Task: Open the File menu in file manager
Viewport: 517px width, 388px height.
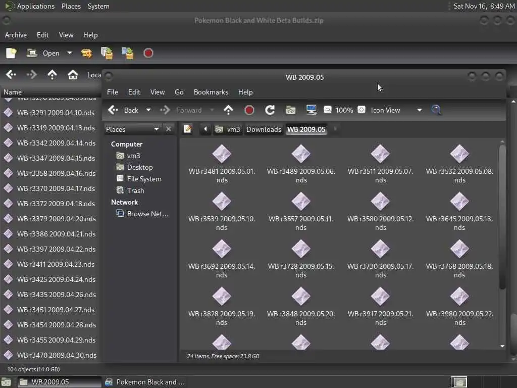Action: coord(113,92)
